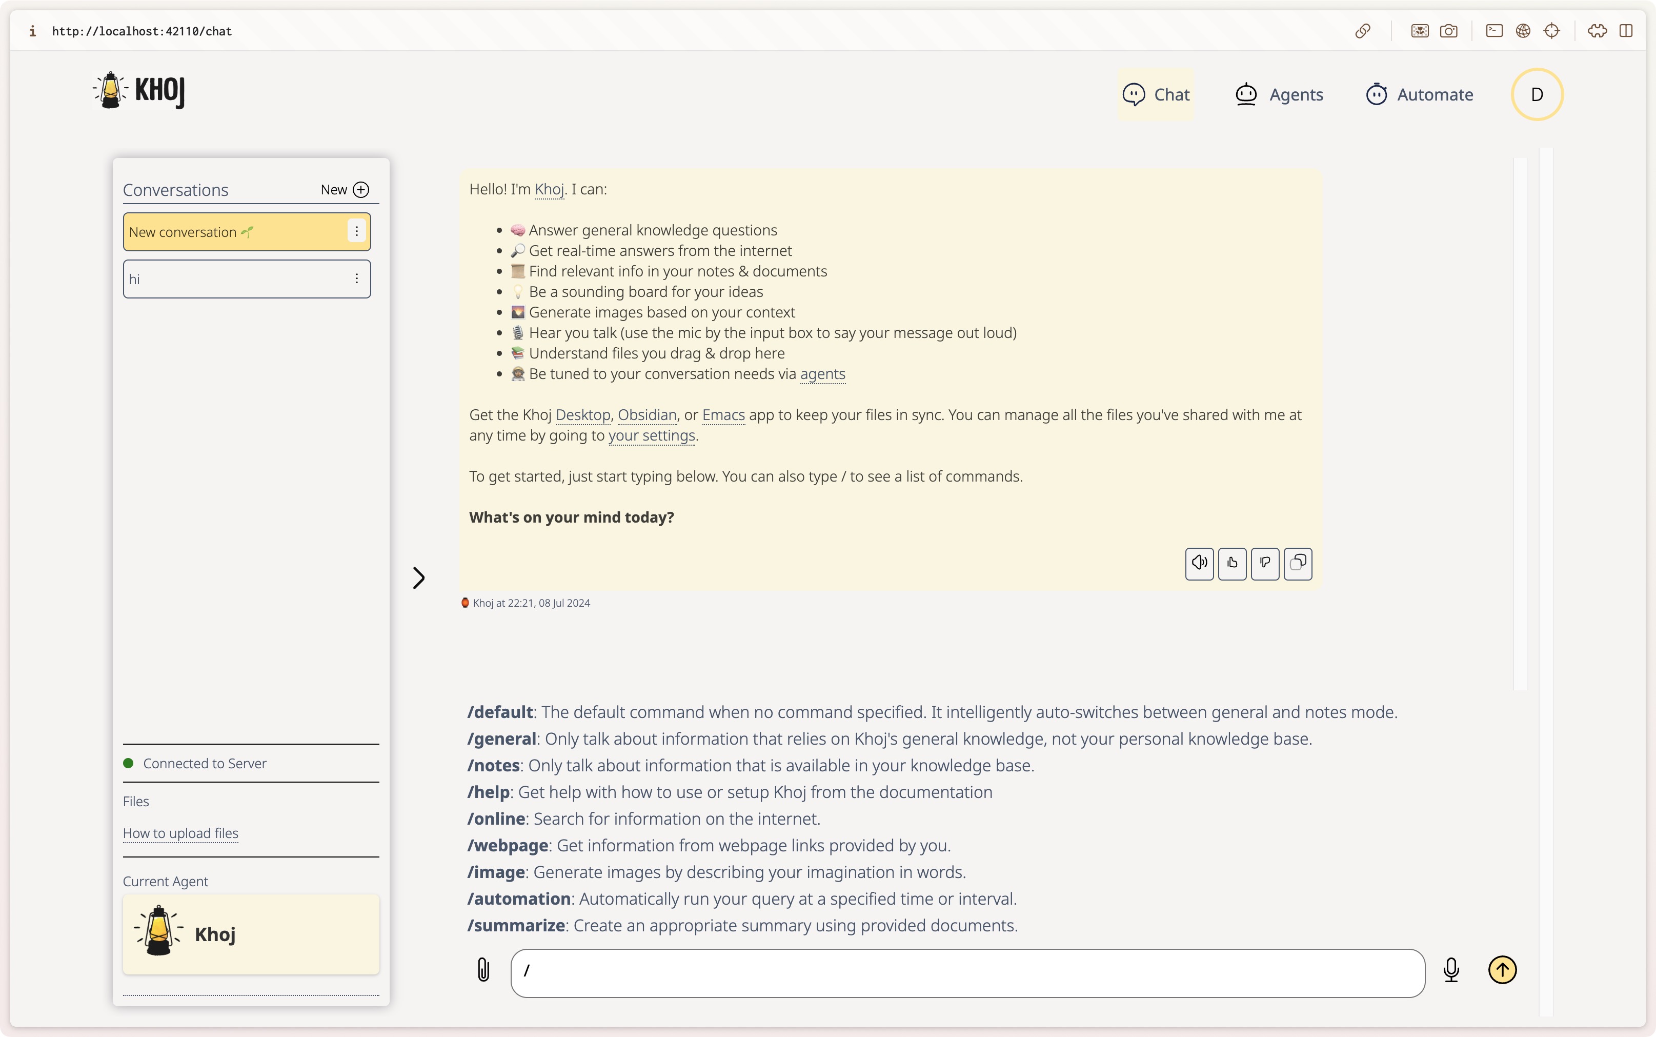Open options menu for New conversation
The image size is (1656, 1037).
pyautogui.click(x=356, y=232)
